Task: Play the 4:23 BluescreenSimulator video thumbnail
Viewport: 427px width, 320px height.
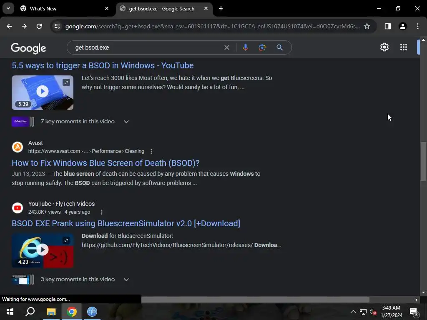Action: point(43,250)
